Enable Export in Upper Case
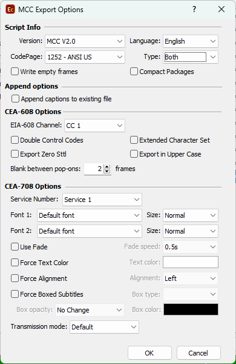Screen dimensions: 236x364 point(134,154)
